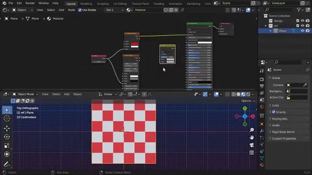Click the Blender logo menu
This screenshot has width=312, height=175.
4,3
